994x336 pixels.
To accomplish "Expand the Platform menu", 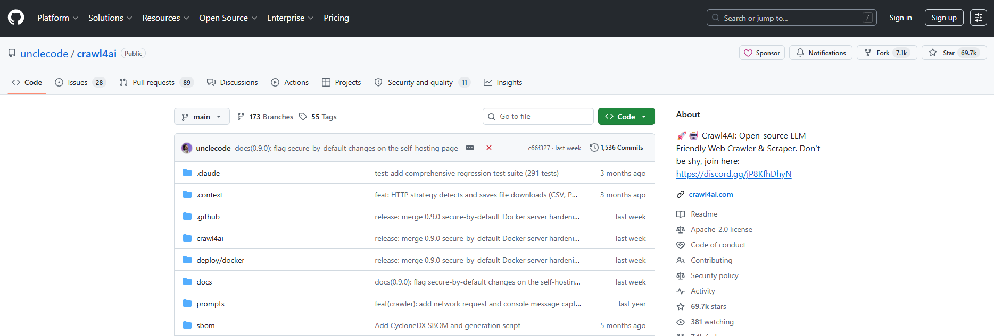I will coord(57,18).
